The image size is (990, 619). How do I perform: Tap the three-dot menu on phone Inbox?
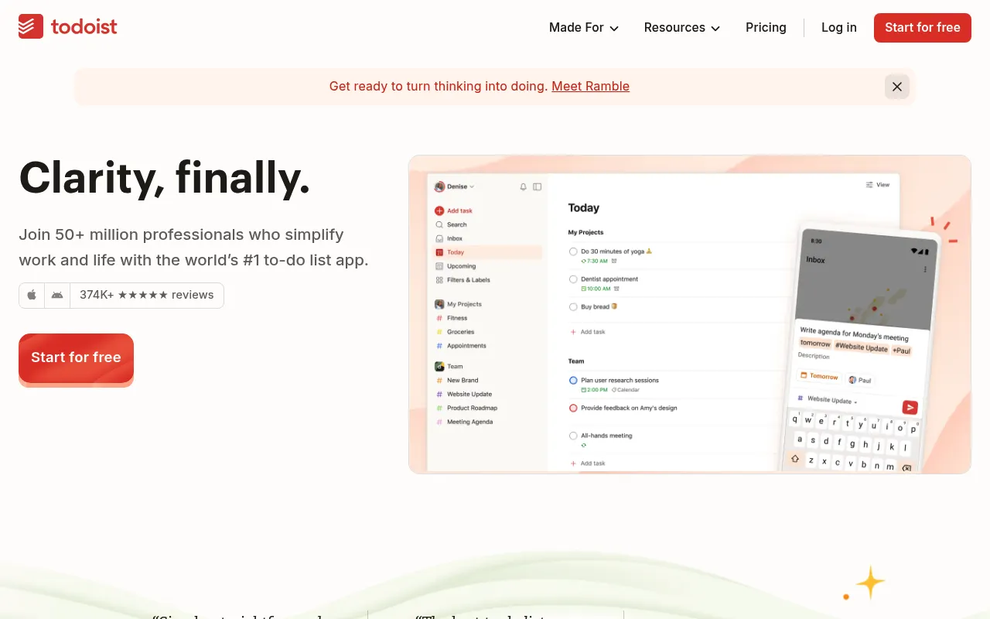click(925, 269)
